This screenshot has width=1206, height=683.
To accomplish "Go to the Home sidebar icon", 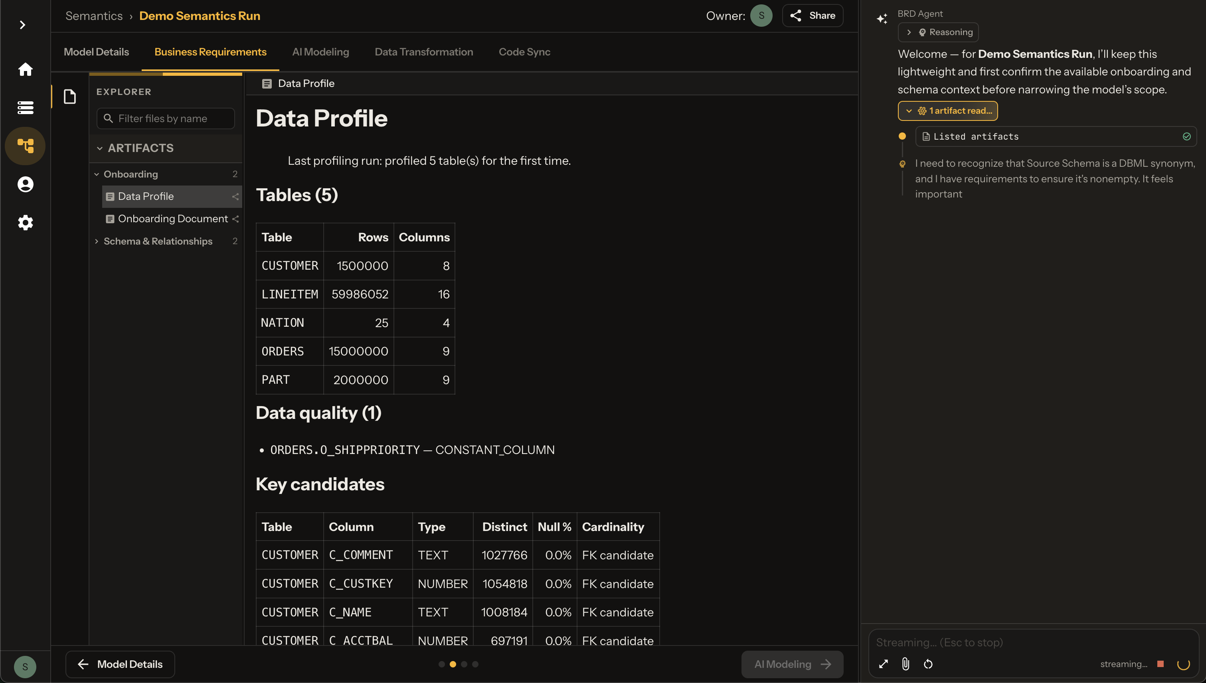I will pos(25,69).
